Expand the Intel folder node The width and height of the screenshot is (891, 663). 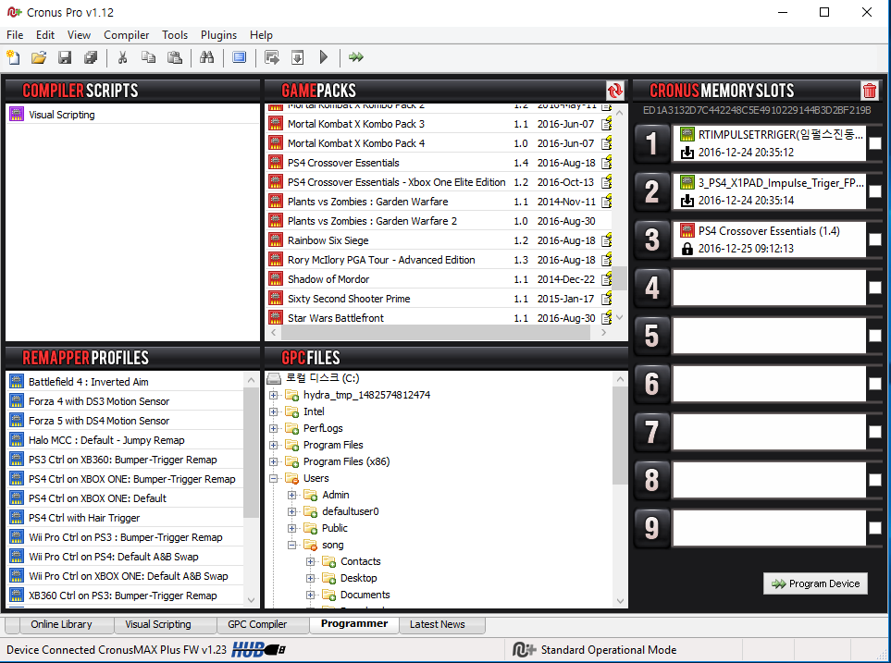(274, 411)
